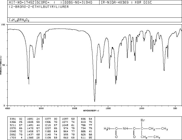Select the SCORE field in header
The width and height of the screenshot is (182, 140).
pyautogui.click(x=49, y=2)
